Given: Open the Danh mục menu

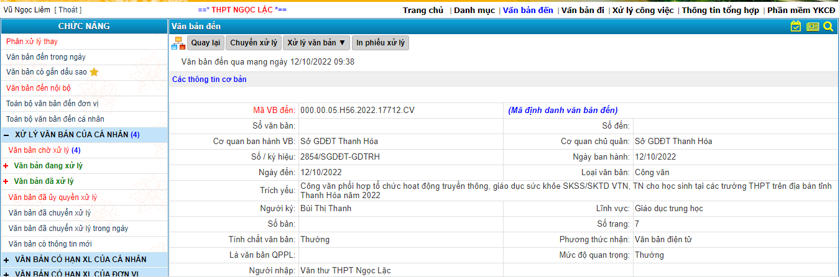Looking at the screenshot, I should 474,11.
